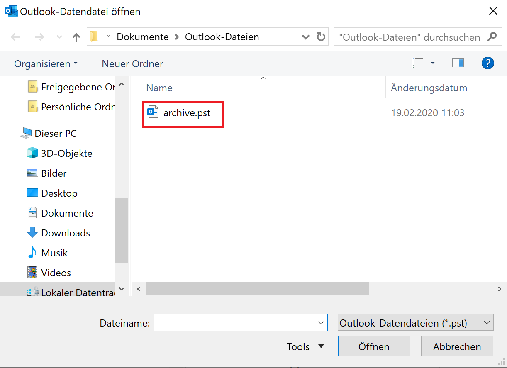
Task: Click the folder icon in address bar
Action: (94, 37)
